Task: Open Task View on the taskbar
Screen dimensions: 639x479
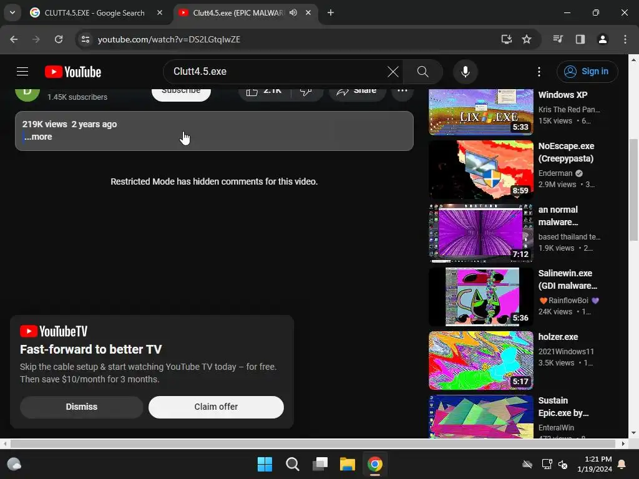Action: [x=320, y=464]
